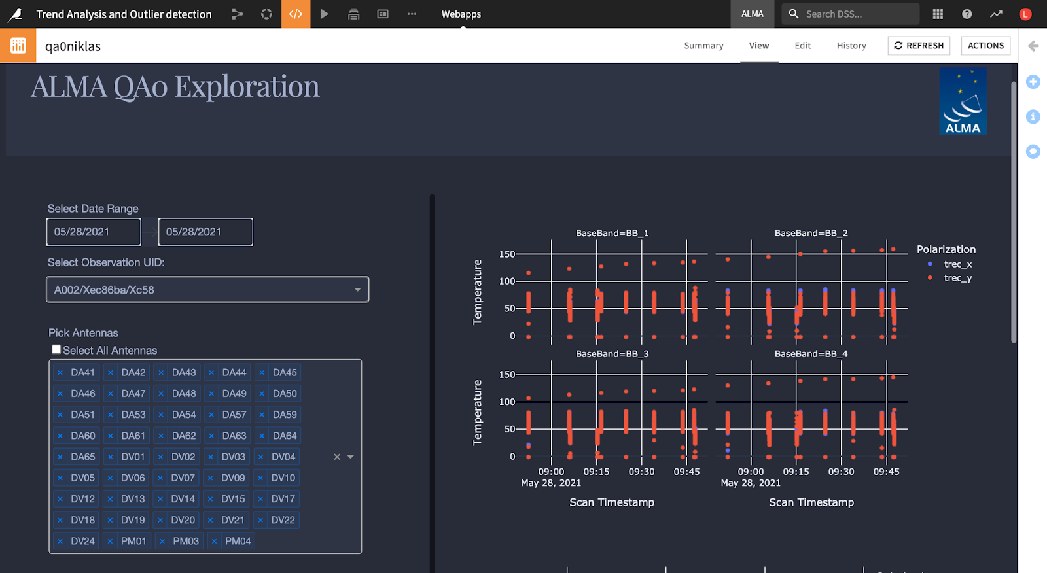Collapse the right panel with back arrow

(x=1033, y=46)
